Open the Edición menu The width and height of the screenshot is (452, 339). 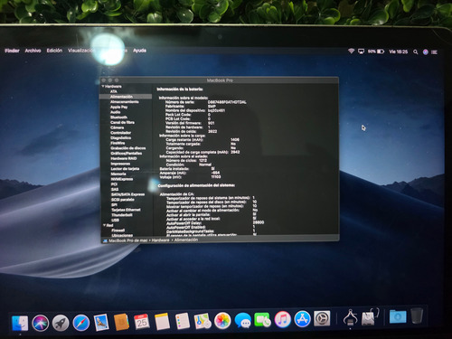point(54,51)
